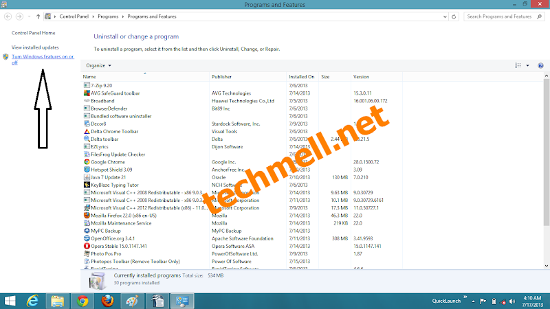Expand QuickLaunch toolbar chevron
Viewport: 550px width, 309px height.
tap(465, 297)
